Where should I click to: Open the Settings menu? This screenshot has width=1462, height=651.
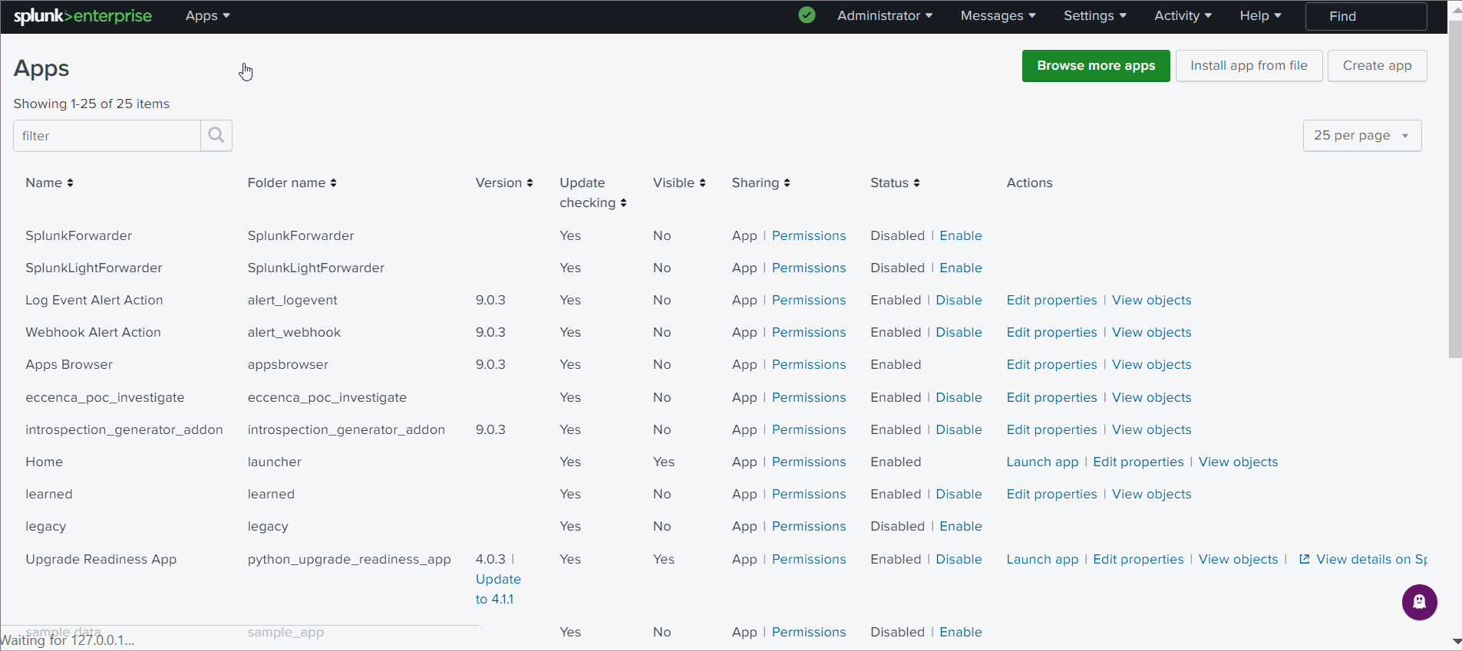coord(1094,16)
